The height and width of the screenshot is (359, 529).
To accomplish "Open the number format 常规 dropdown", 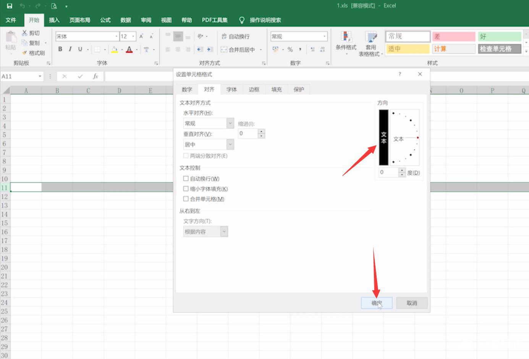I will (325, 36).
